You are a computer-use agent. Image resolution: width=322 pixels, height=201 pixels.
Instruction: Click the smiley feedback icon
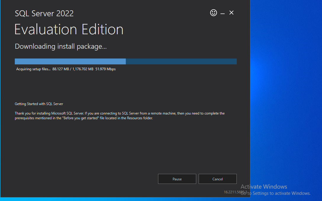point(213,13)
